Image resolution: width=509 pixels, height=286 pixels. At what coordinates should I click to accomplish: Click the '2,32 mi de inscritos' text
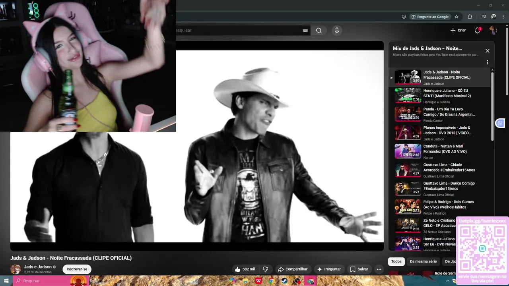click(x=38, y=272)
